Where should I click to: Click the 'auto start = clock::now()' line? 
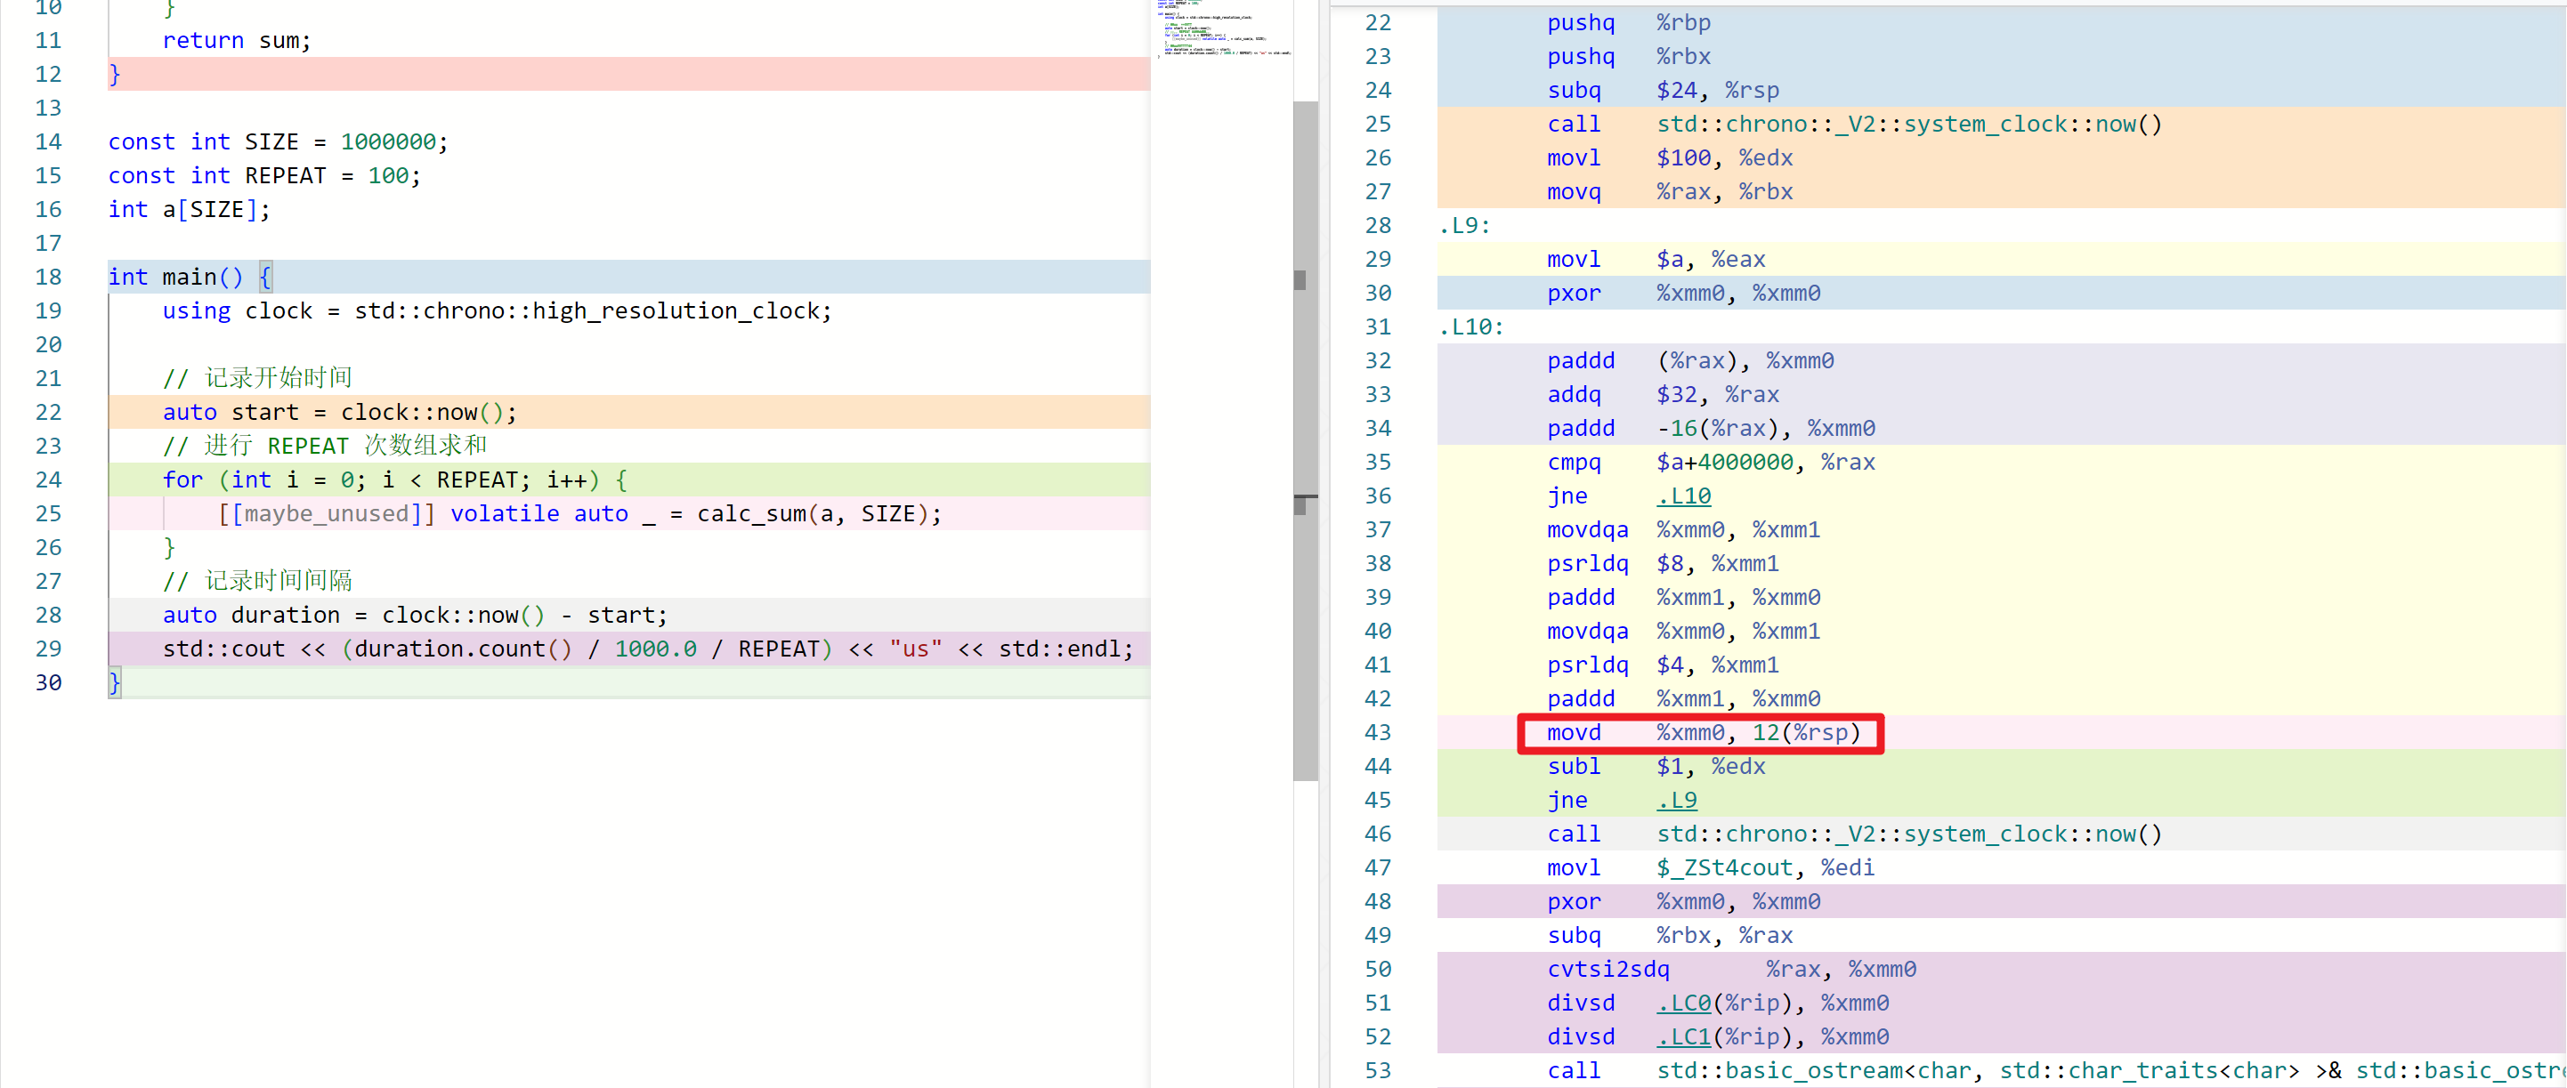tap(339, 412)
